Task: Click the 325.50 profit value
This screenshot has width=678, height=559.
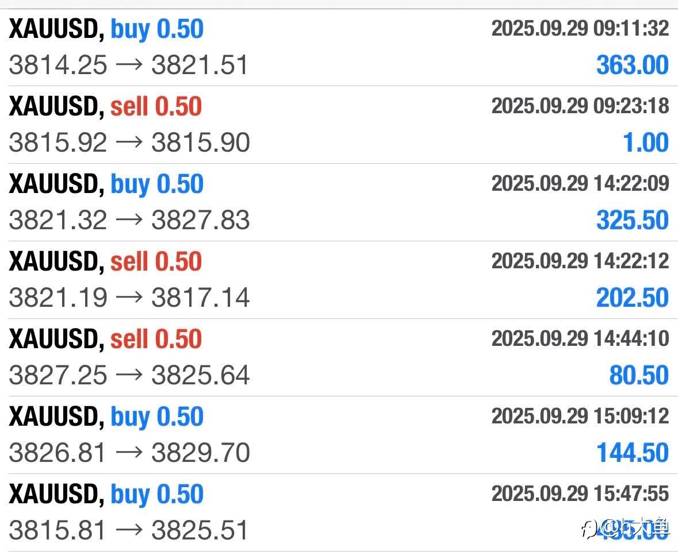Action: pos(632,220)
